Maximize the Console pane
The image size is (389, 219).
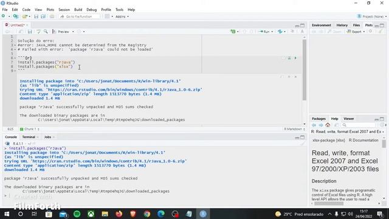point(303,137)
